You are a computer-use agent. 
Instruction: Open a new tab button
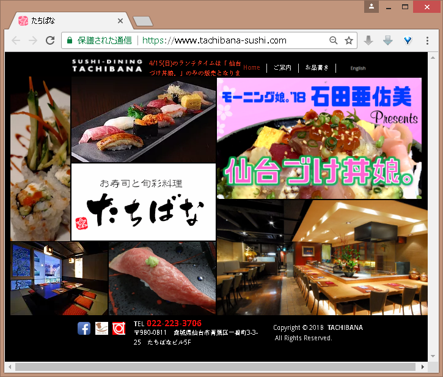coord(142,21)
